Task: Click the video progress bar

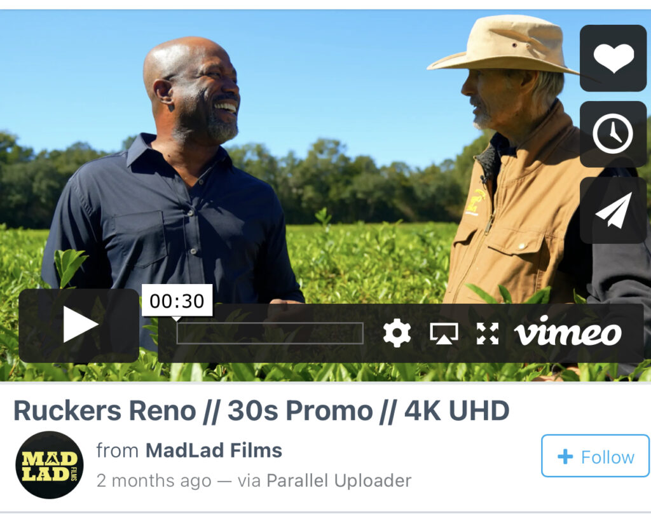Action: (270, 333)
